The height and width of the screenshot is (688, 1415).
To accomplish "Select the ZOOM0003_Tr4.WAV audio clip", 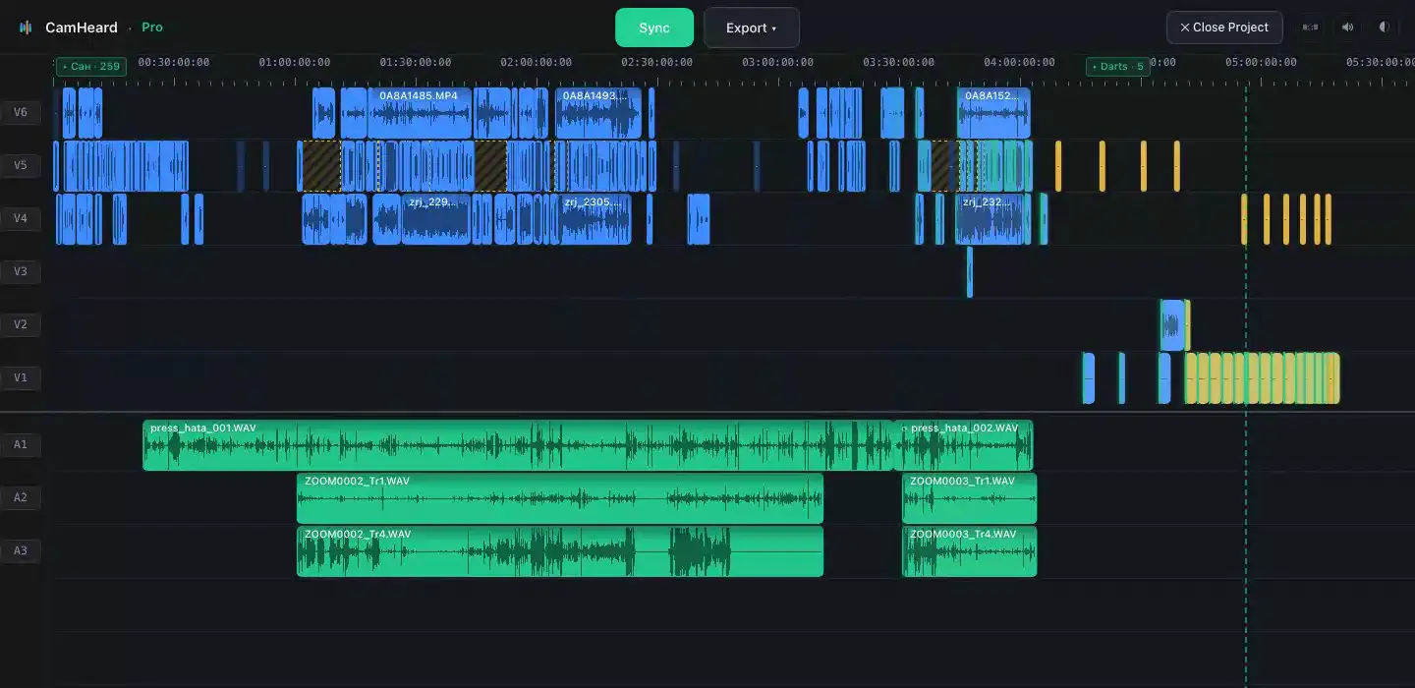I will tap(969, 551).
